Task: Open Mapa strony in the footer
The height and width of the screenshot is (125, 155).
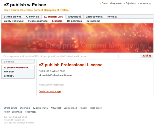Action: (x=96, y=108)
